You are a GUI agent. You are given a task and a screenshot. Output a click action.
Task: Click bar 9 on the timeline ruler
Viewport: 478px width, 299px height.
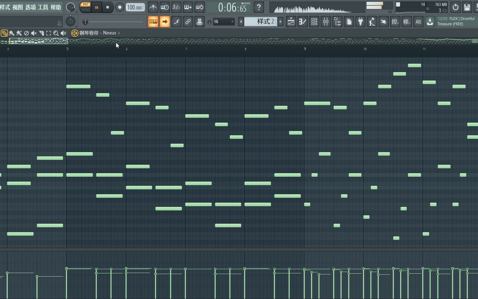[x=305, y=49]
